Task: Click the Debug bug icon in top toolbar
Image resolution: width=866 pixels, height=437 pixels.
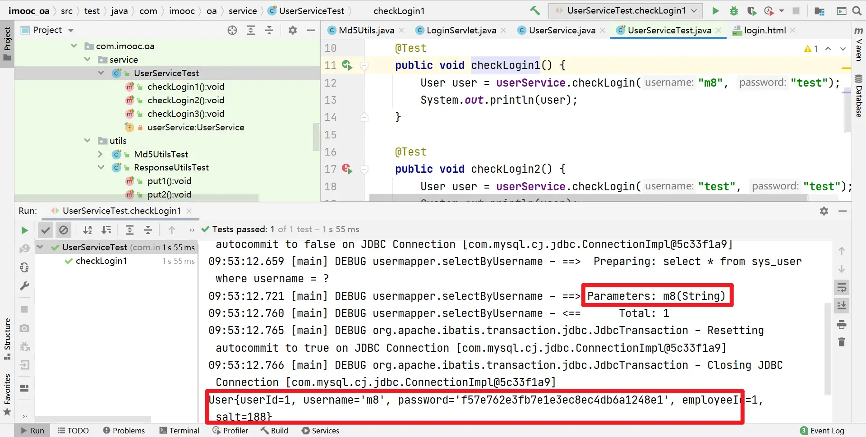Action: (734, 11)
